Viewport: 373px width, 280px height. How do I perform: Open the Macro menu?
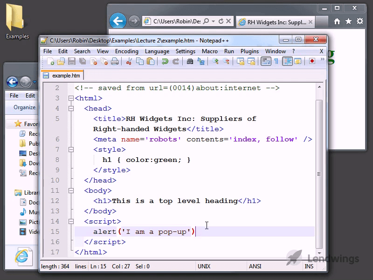(209, 51)
